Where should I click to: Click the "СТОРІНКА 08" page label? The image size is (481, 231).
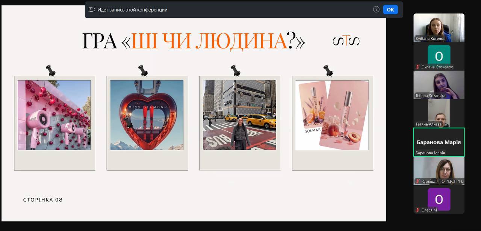pyautogui.click(x=43, y=200)
